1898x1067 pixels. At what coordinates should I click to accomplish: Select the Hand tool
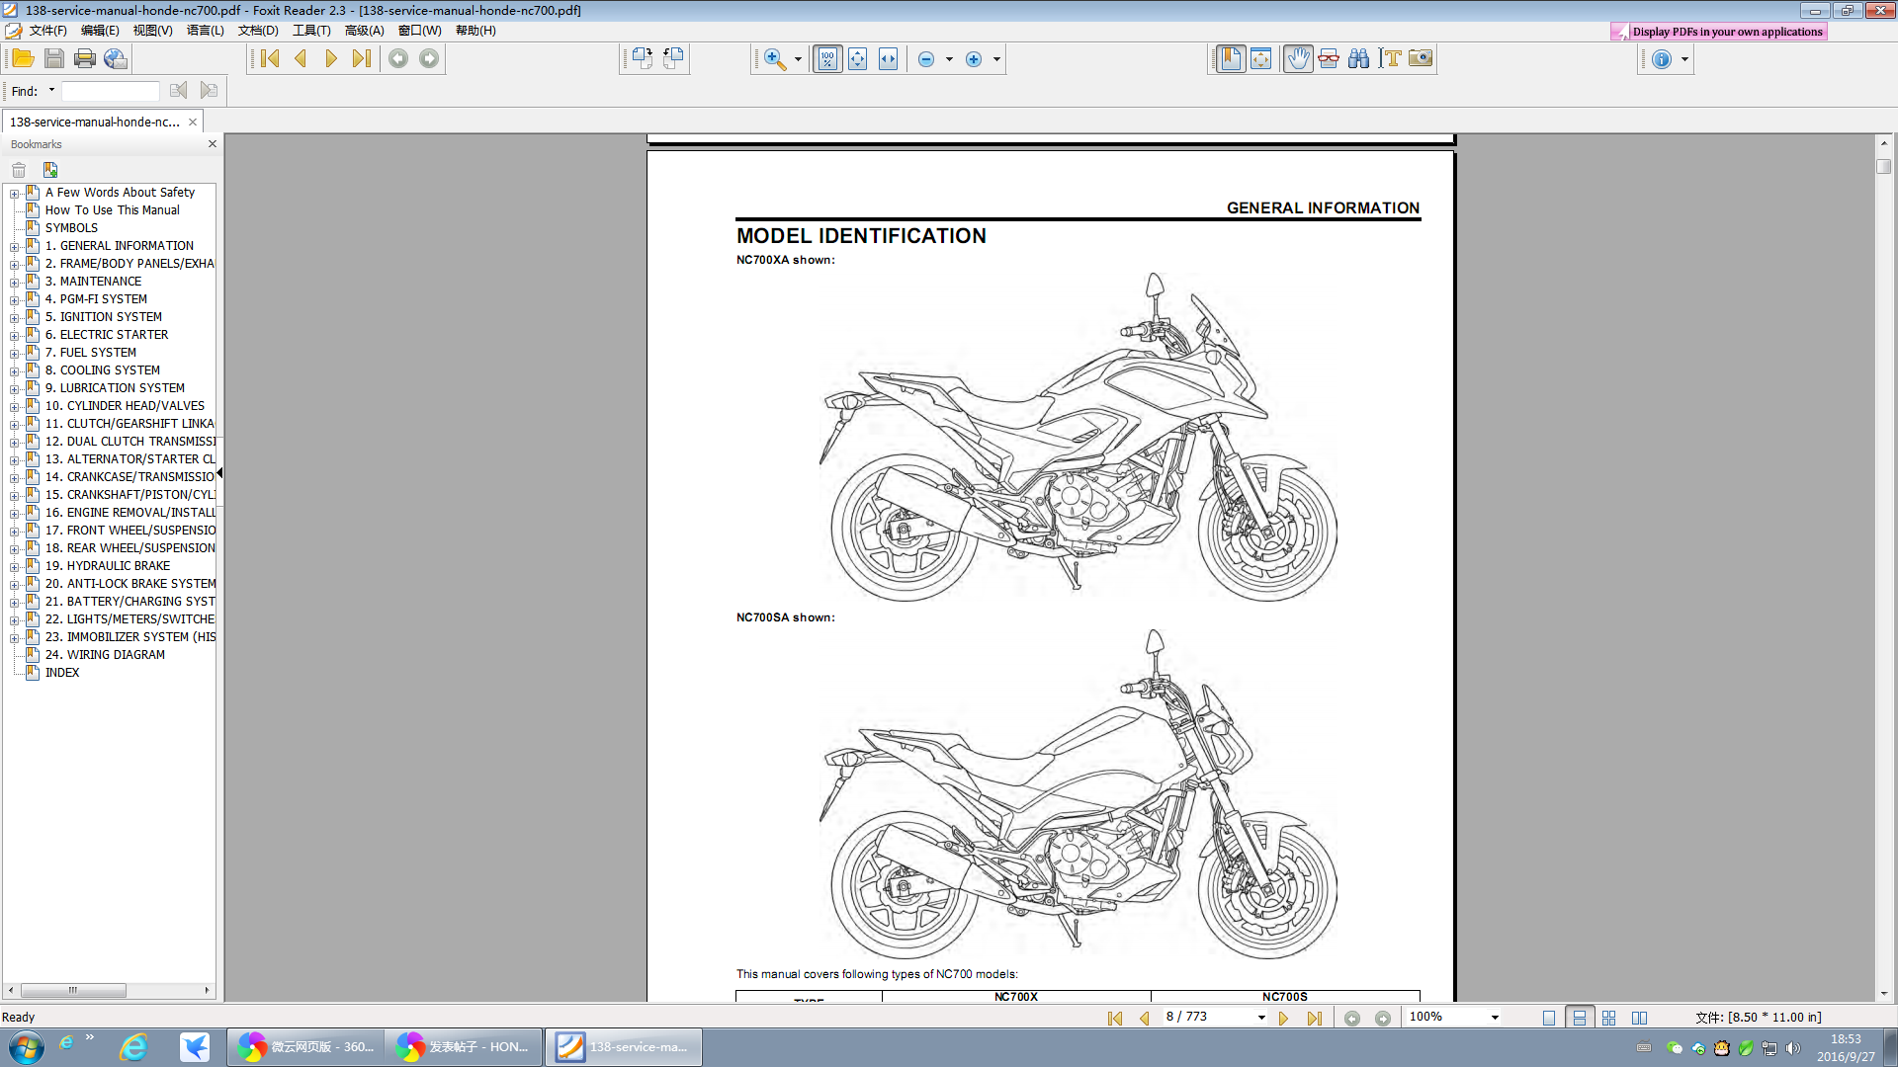[x=1298, y=59]
